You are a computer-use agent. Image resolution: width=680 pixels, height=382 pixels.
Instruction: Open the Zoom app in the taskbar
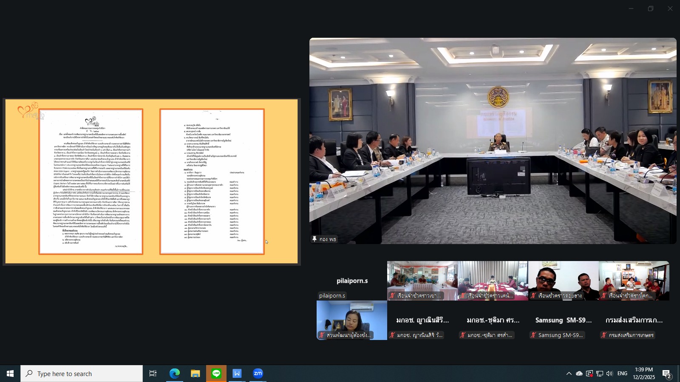258,374
